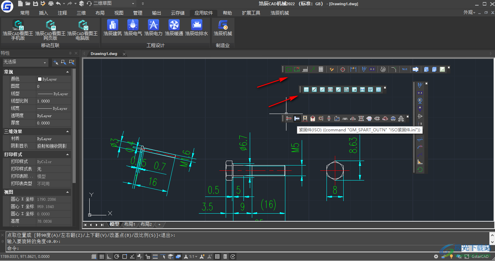Image resolution: width=495 pixels, height=261 pixels.
Task: Launch 浩辰CAD看图王 网页版
Action: [x=50, y=30]
